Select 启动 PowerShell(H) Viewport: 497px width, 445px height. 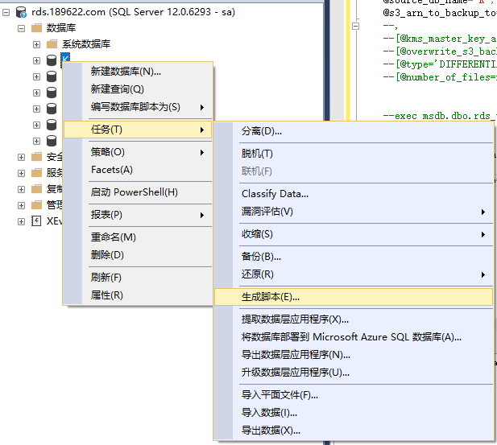138,192
